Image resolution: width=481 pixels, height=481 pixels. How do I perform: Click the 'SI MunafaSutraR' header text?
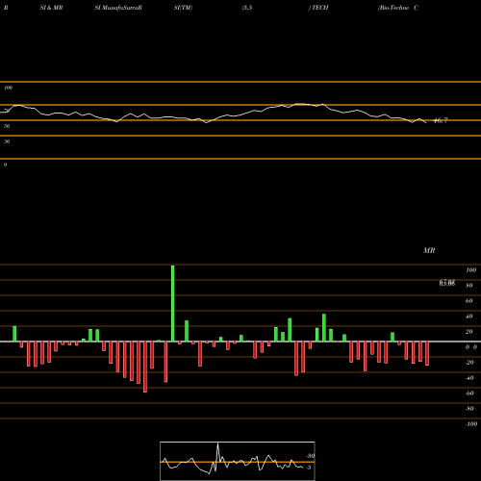pyautogui.click(x=118, y=8)
